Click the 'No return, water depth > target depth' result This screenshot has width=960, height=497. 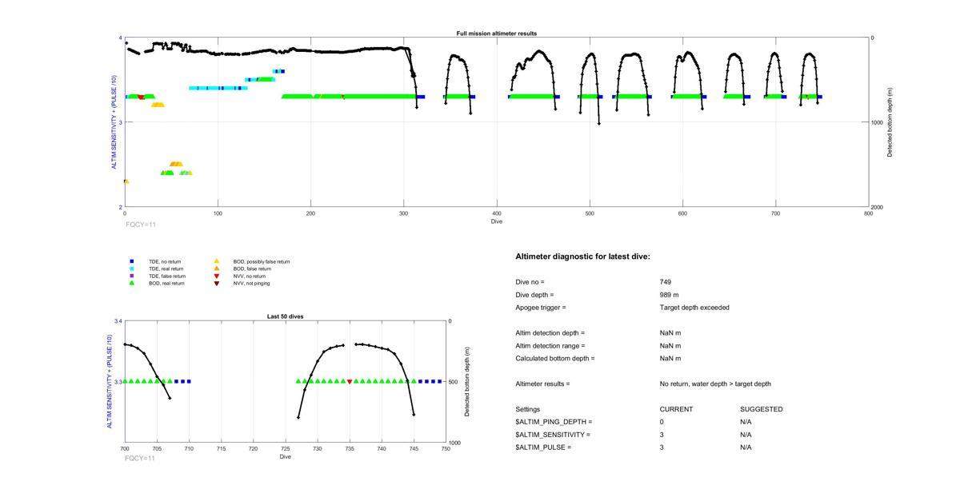click(715, 384)
